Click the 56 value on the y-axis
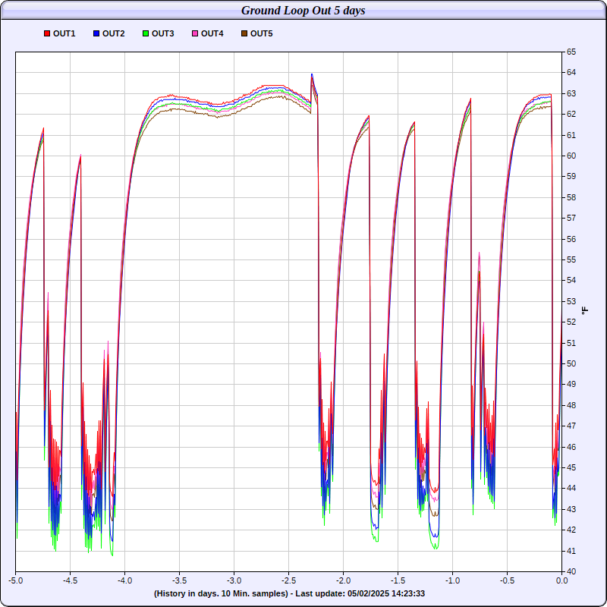The height and width of the screenshot is (607, 607). coord(571,239)
